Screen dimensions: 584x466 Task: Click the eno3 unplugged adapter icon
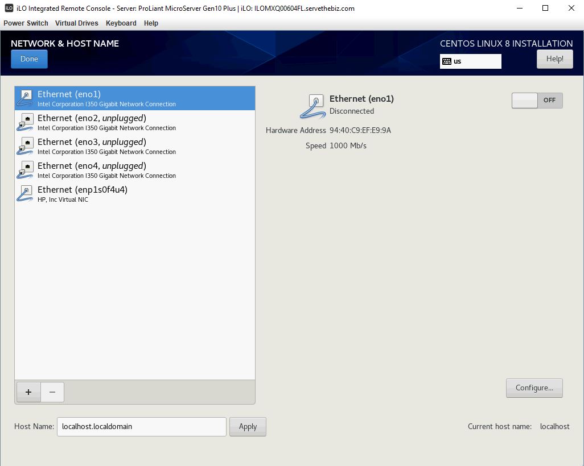(25, 146)
